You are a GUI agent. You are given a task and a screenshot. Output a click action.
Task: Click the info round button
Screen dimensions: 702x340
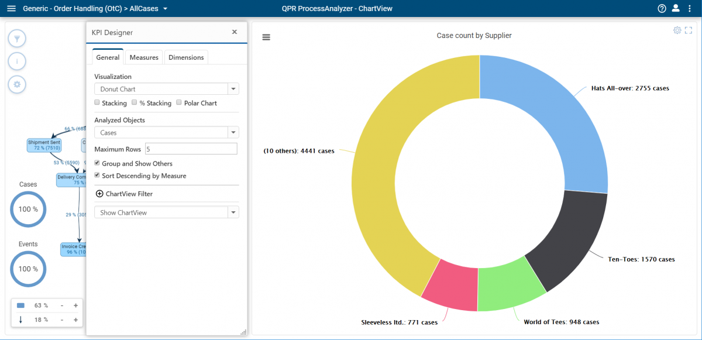[x=17, y=61]
